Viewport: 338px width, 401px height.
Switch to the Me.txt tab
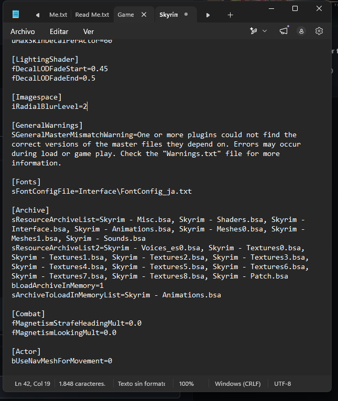(x=58, y=15)
